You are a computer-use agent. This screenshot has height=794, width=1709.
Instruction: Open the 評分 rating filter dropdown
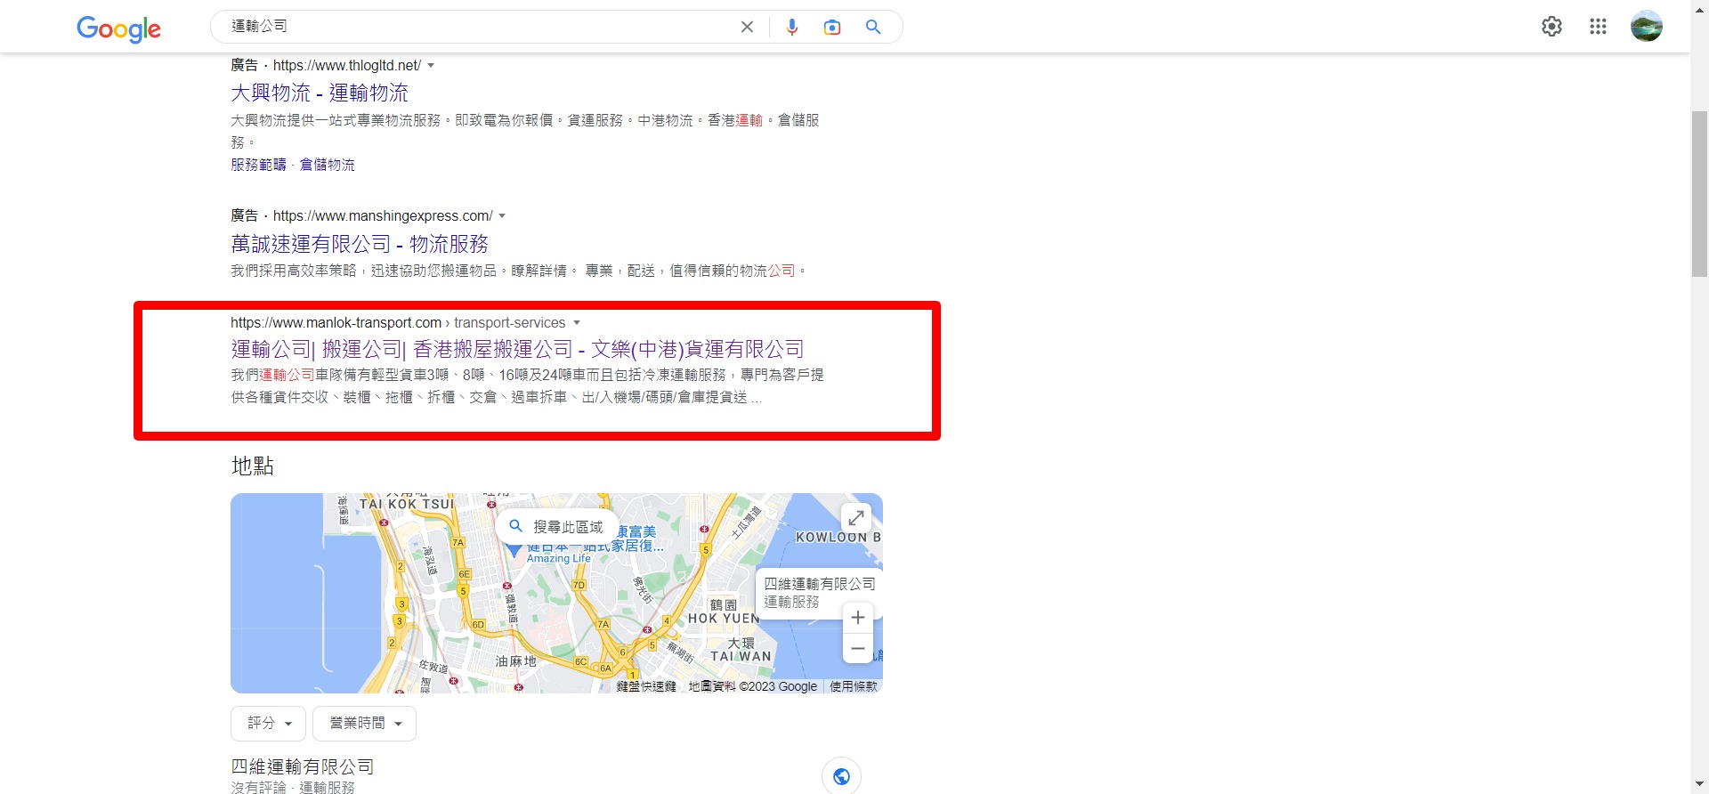tap(269, 723)
